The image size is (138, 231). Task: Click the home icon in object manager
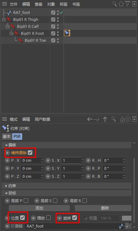point(121,4)
